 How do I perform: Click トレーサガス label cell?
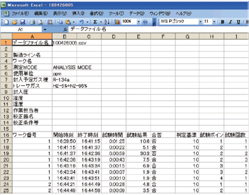pos(32,86)
